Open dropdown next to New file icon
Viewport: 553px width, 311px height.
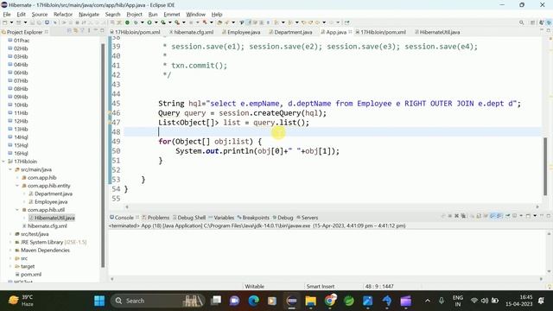tap(11, 22)
